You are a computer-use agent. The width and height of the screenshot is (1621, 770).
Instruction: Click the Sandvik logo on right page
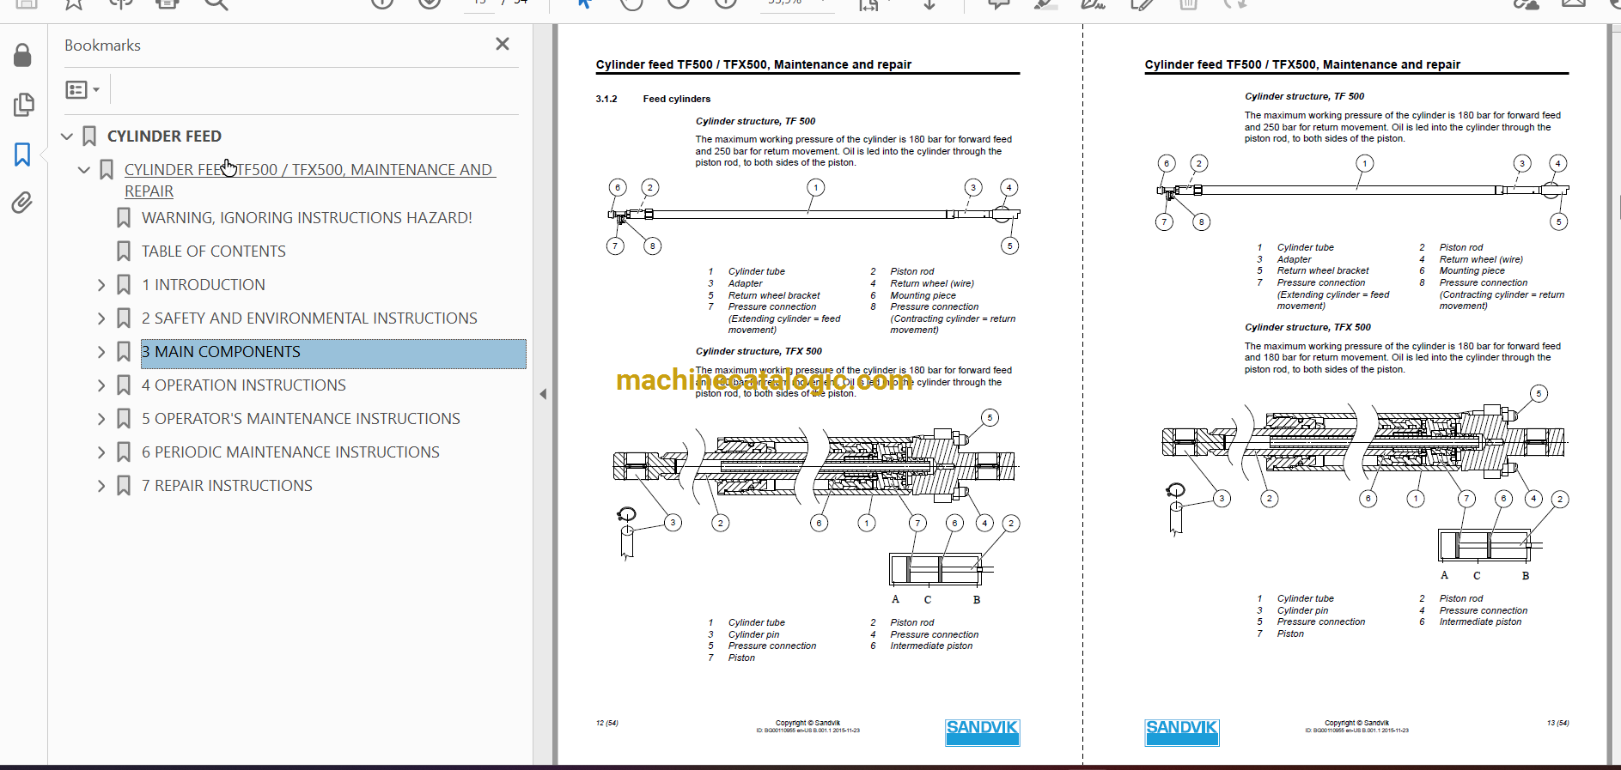(1181, 732)
